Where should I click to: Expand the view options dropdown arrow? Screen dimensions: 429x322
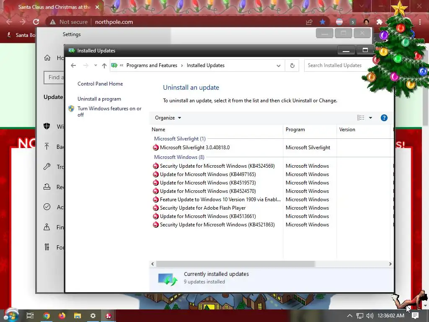[x=370, y=118]
